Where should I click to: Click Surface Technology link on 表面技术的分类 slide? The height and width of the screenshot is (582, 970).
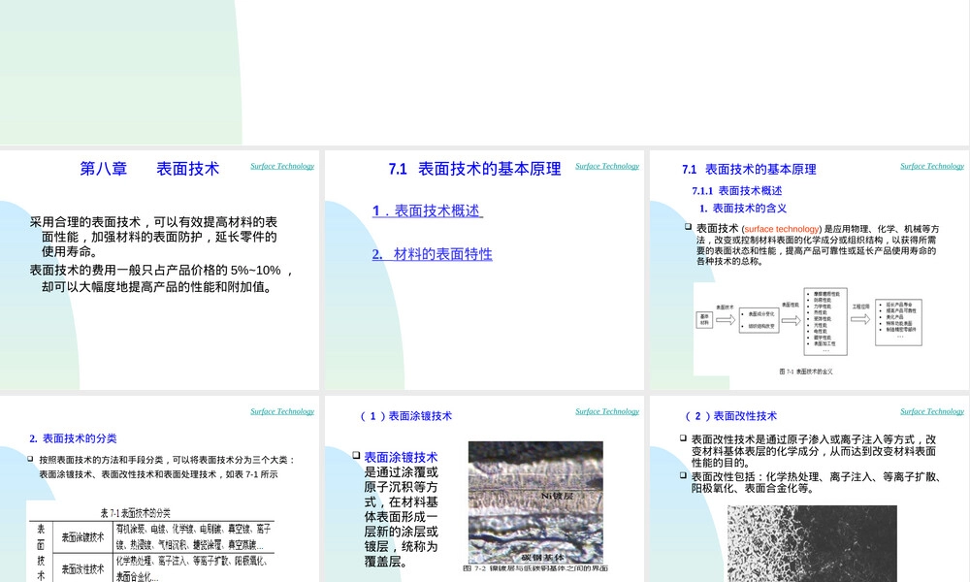[x=282, y=411]
